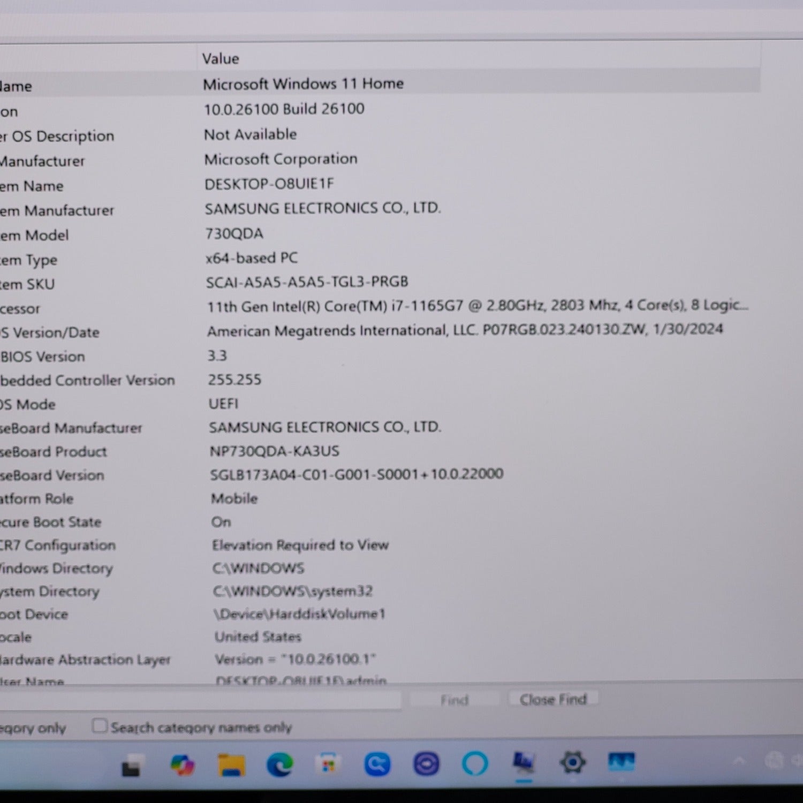Focus the Find what text field
The width and height of the screenshot is (803, 803).
[201, 701]
